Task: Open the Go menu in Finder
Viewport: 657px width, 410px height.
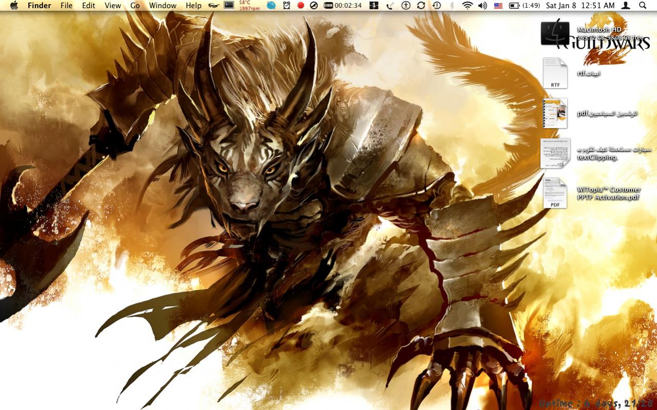Action: pyautogui.click(x=135, y=6)
